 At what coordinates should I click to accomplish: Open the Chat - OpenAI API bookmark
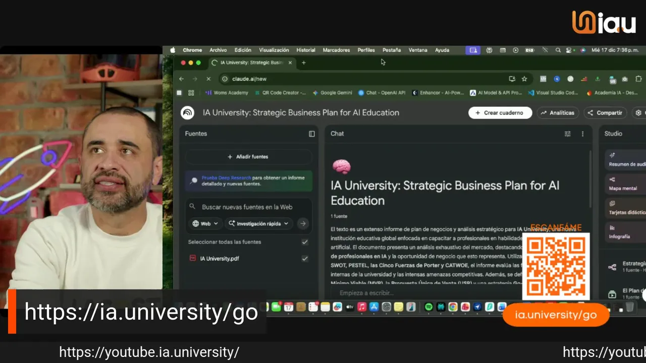tap(382, 93)
